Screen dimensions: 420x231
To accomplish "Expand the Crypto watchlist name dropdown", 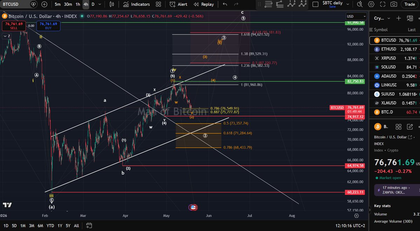I will click(x=389, y=18).
